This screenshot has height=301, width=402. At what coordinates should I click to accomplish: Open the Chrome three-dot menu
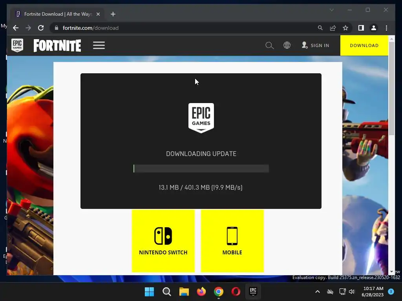(x=386, y=28)
